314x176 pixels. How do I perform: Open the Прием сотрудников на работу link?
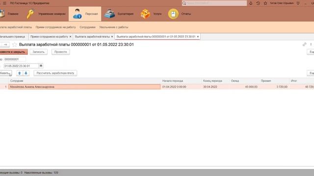pyautogui.click(x=55, y=27)
